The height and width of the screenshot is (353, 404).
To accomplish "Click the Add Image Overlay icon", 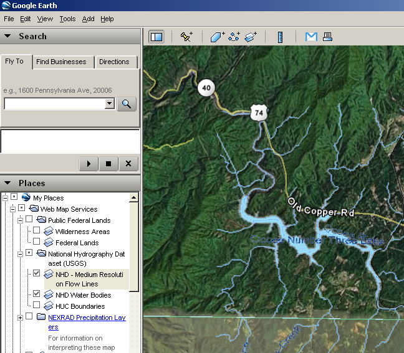I will point(251,37).
